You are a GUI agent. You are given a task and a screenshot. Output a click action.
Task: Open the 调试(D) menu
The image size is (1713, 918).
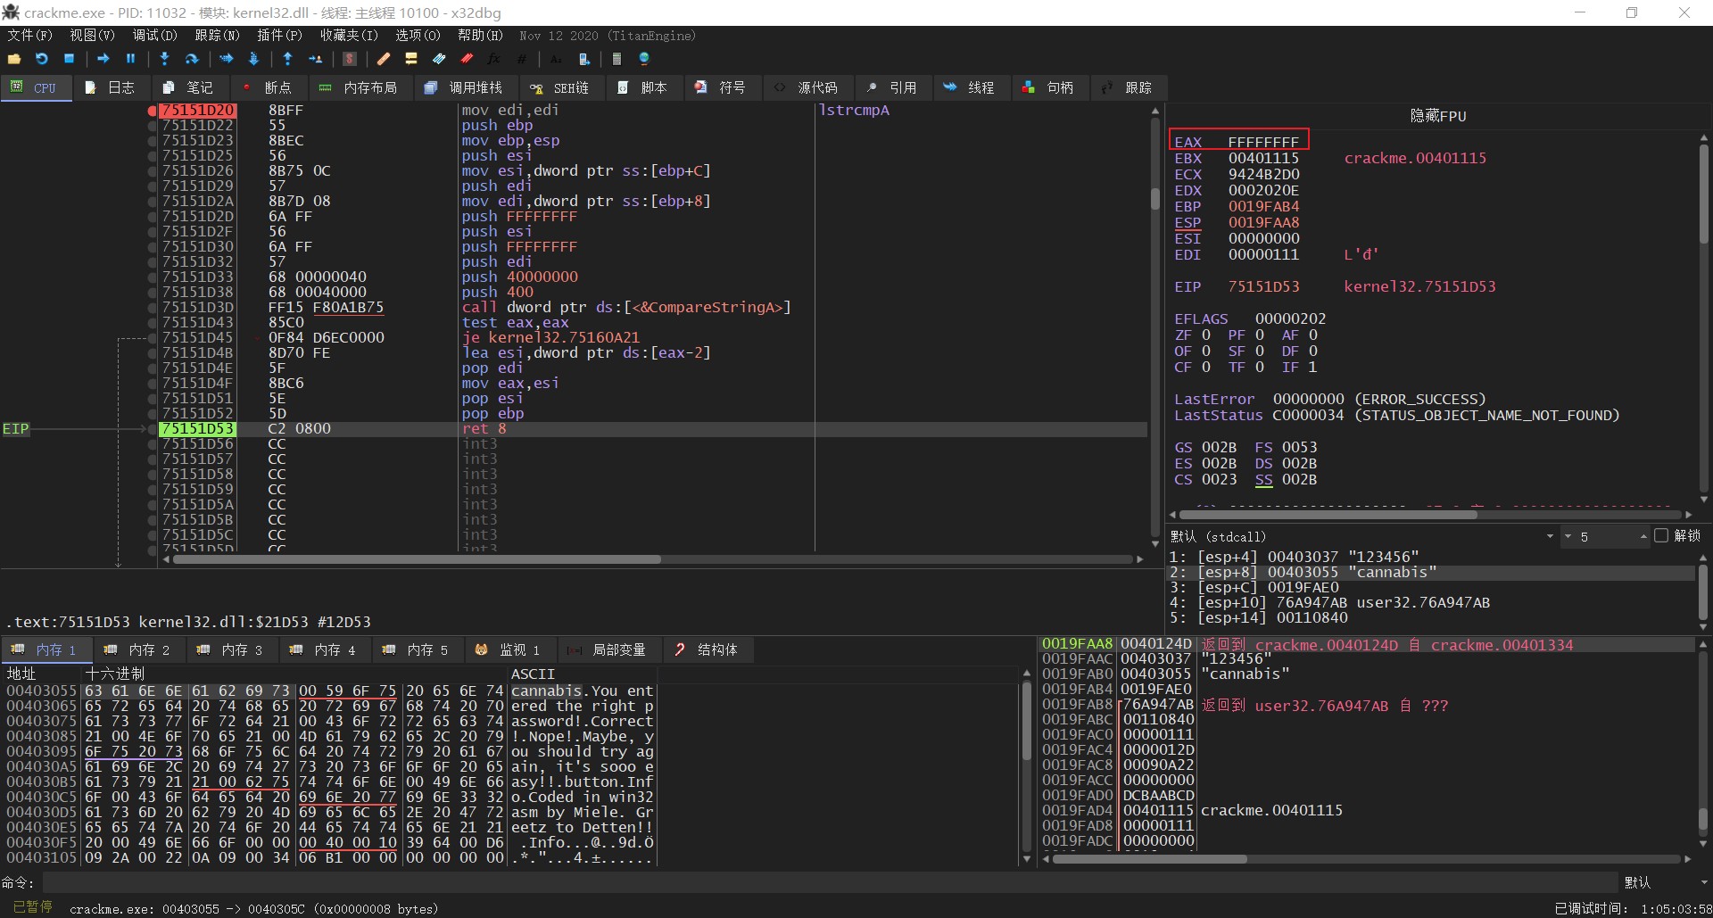pyautogui.click(x=154, y=36)
